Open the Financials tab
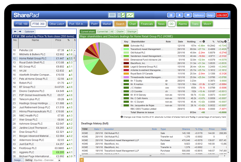Viewport: 241px width, 162px height. point(147,24)
